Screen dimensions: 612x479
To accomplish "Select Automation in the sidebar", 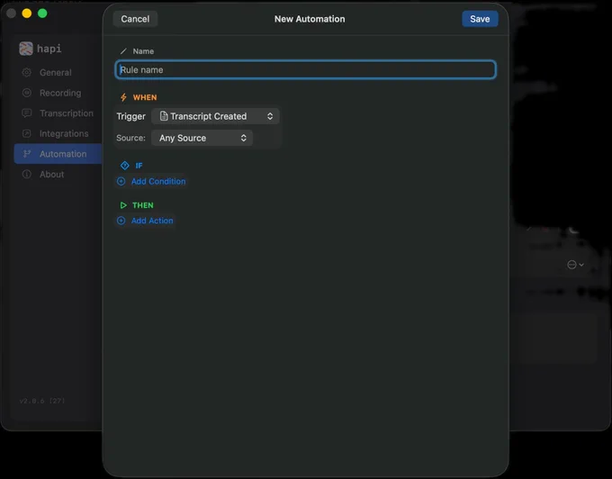I will 58,154.
